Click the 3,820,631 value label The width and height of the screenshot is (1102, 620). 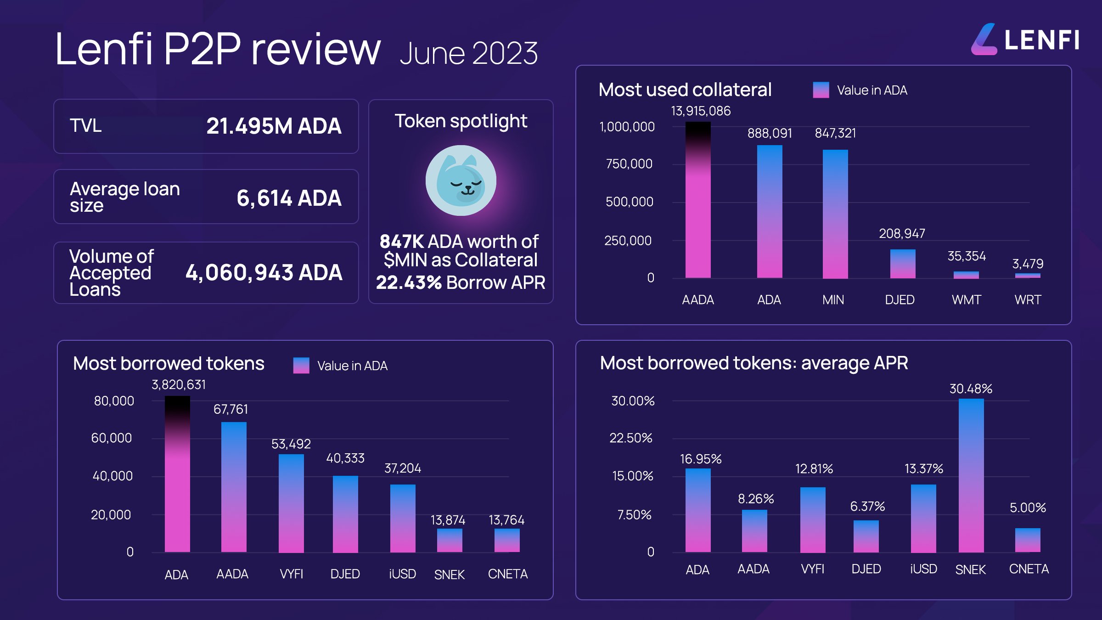pyautogui.click(x=179, y=385)
